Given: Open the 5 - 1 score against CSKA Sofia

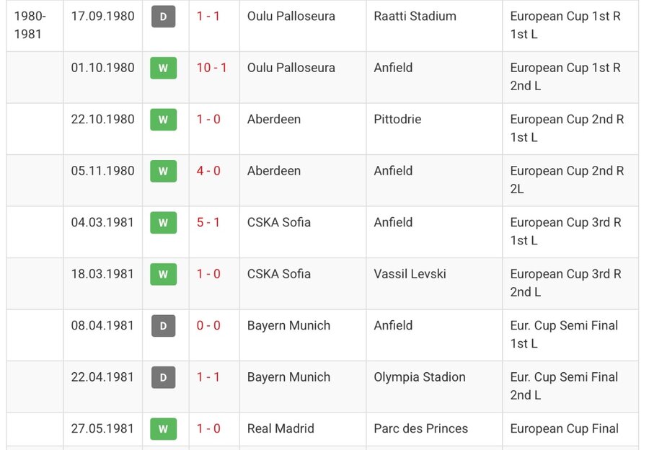Looking at the screenshot, I should [208, 222].
